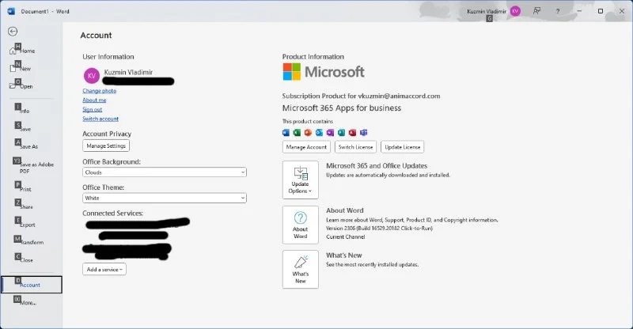Click the What's New icon button
633x329 pixels.
301,269
